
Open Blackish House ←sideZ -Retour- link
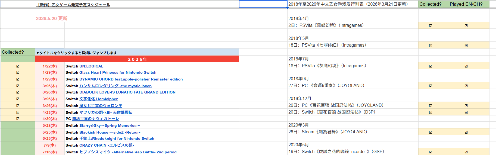(x=110, y=132)
